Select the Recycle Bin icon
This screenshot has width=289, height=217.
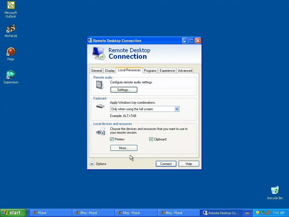coord(275,193)
